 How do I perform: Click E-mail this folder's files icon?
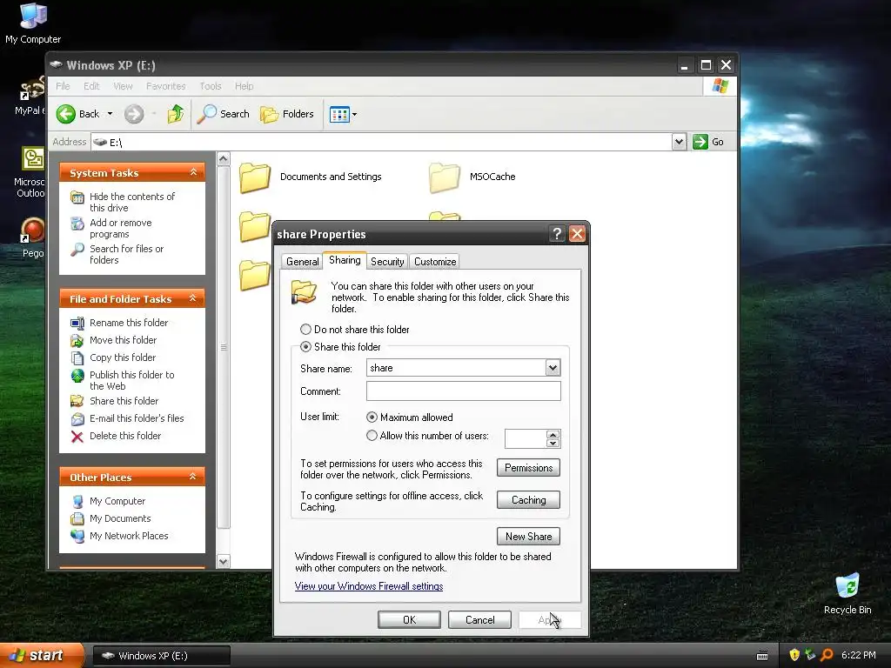(x=77, y=419)
